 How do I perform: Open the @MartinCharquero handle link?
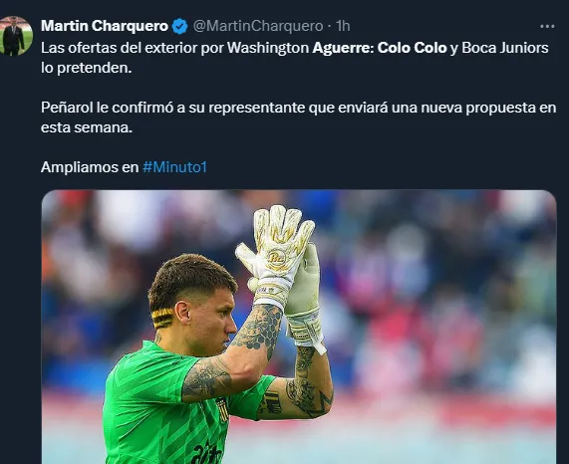coord(258,26)
